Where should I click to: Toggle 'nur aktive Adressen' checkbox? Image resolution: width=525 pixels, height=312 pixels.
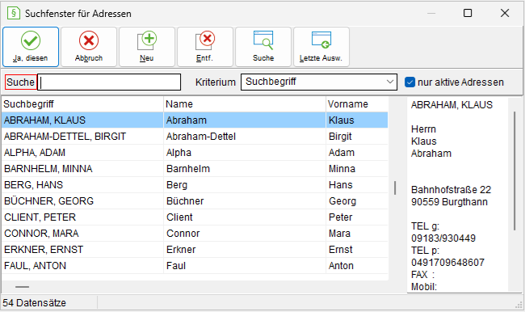click(x=409, y=82)
